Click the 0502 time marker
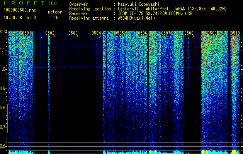This screenshot has height=154, width=243. (50, 33)
